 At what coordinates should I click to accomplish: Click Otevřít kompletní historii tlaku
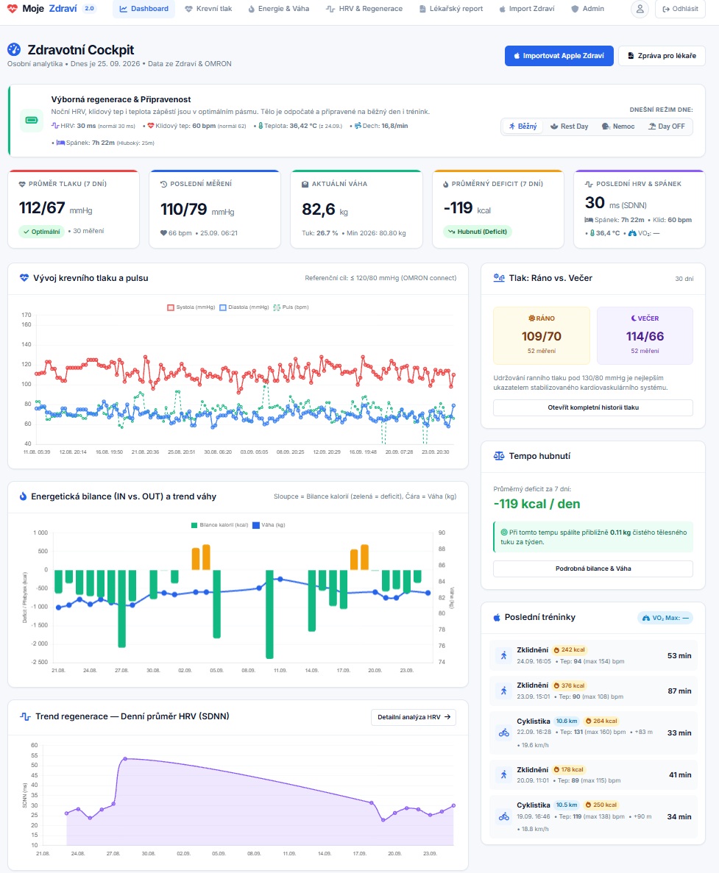click(x=593, y=407)
